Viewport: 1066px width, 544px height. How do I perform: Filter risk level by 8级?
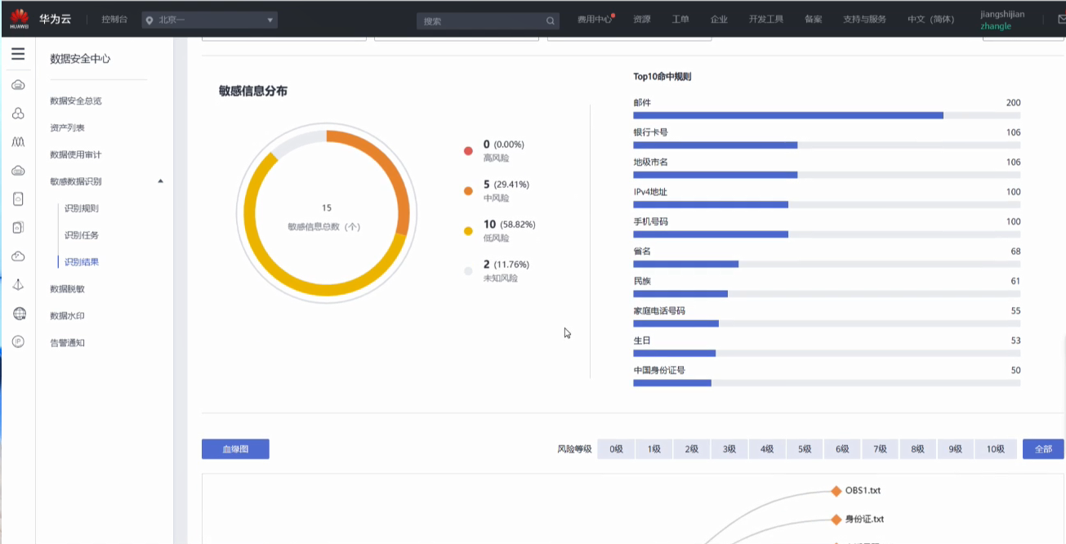[918, 449]
